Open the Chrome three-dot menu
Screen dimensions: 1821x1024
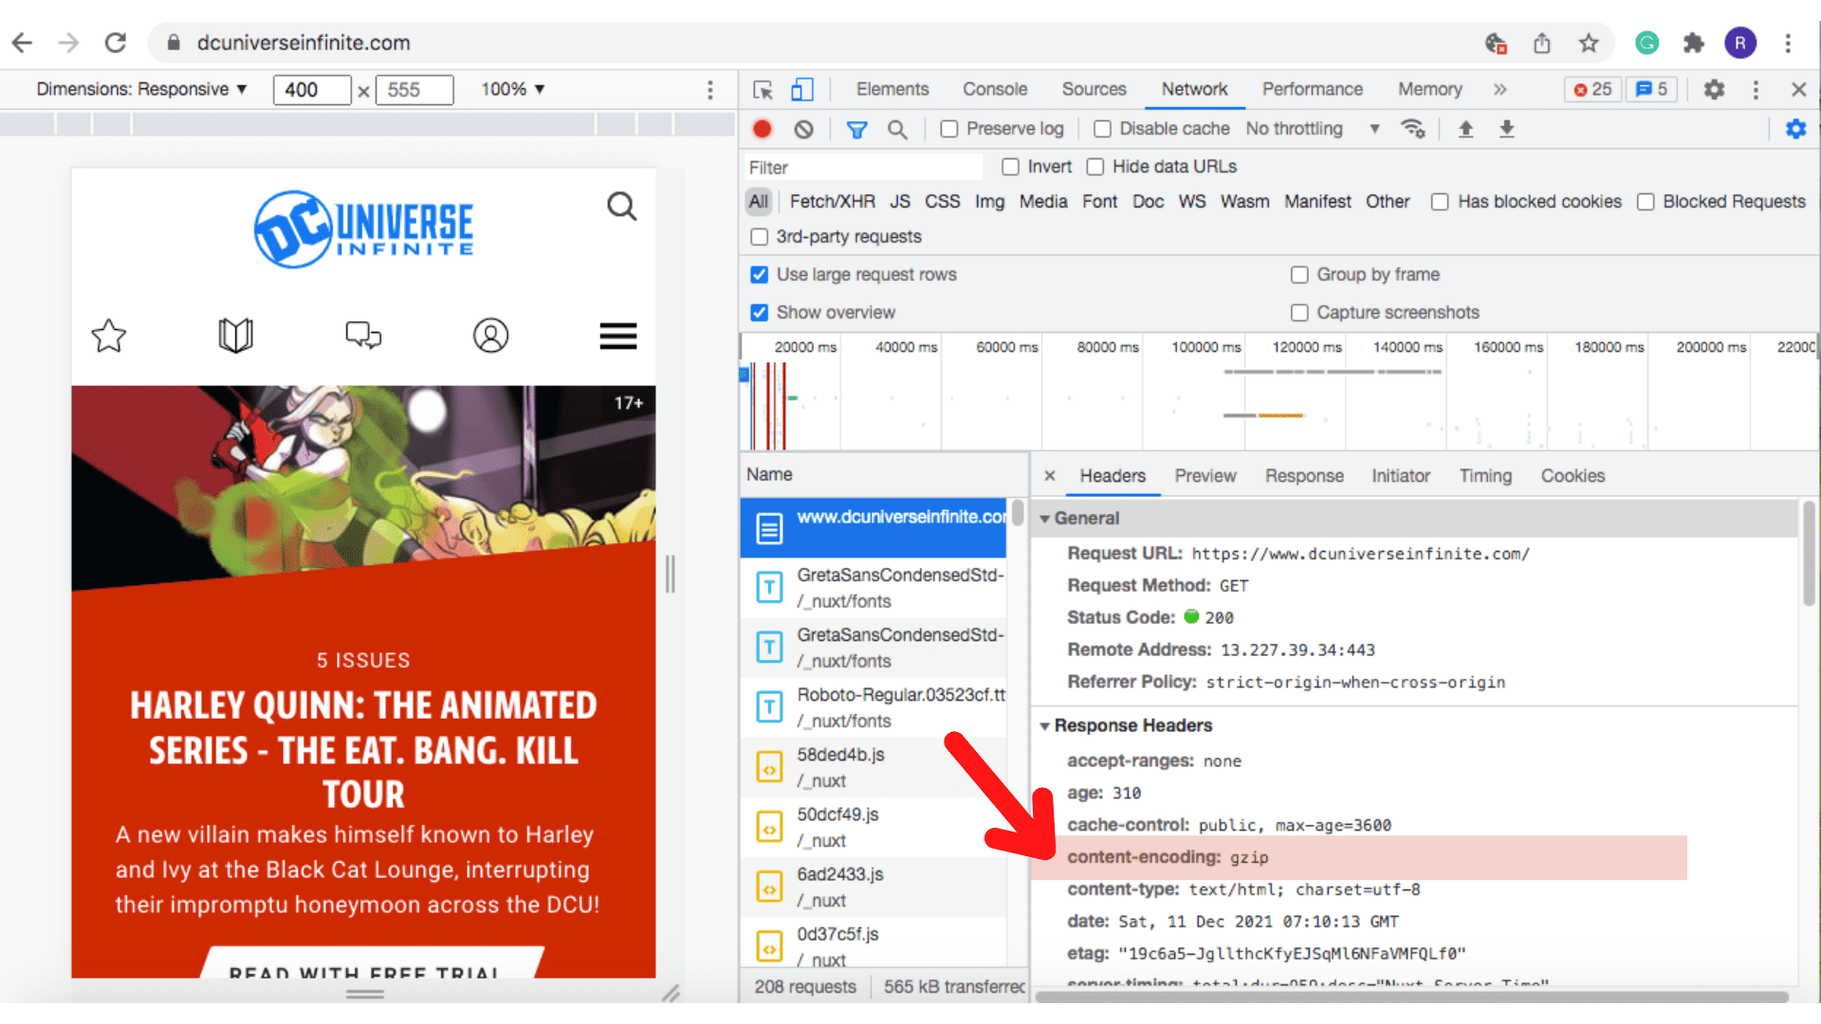click(x=1788, y=43)
